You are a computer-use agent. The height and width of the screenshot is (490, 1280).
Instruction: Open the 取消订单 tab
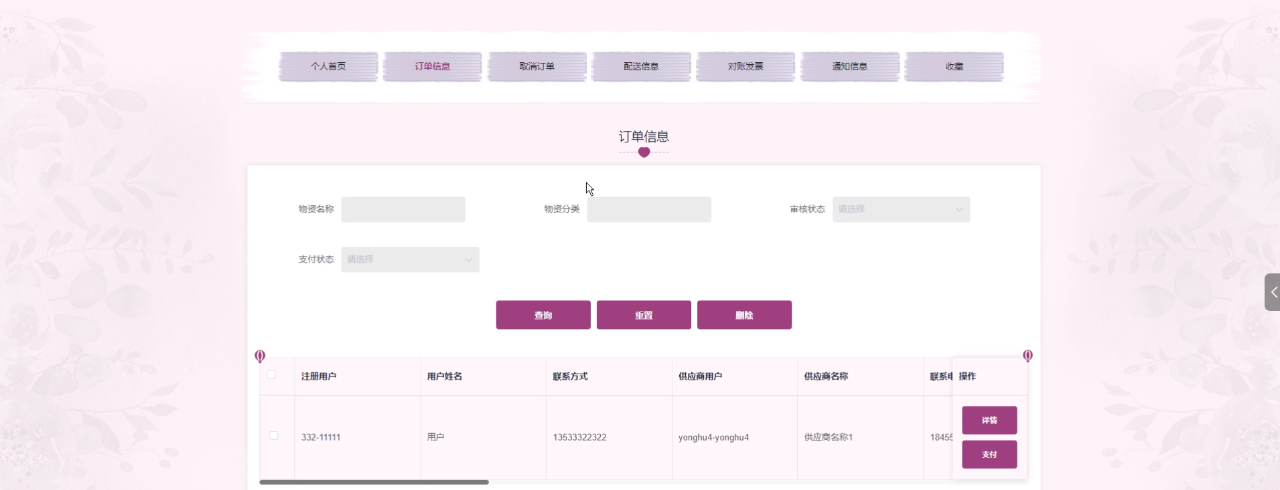pyautogui.click(x=537, y=66)
